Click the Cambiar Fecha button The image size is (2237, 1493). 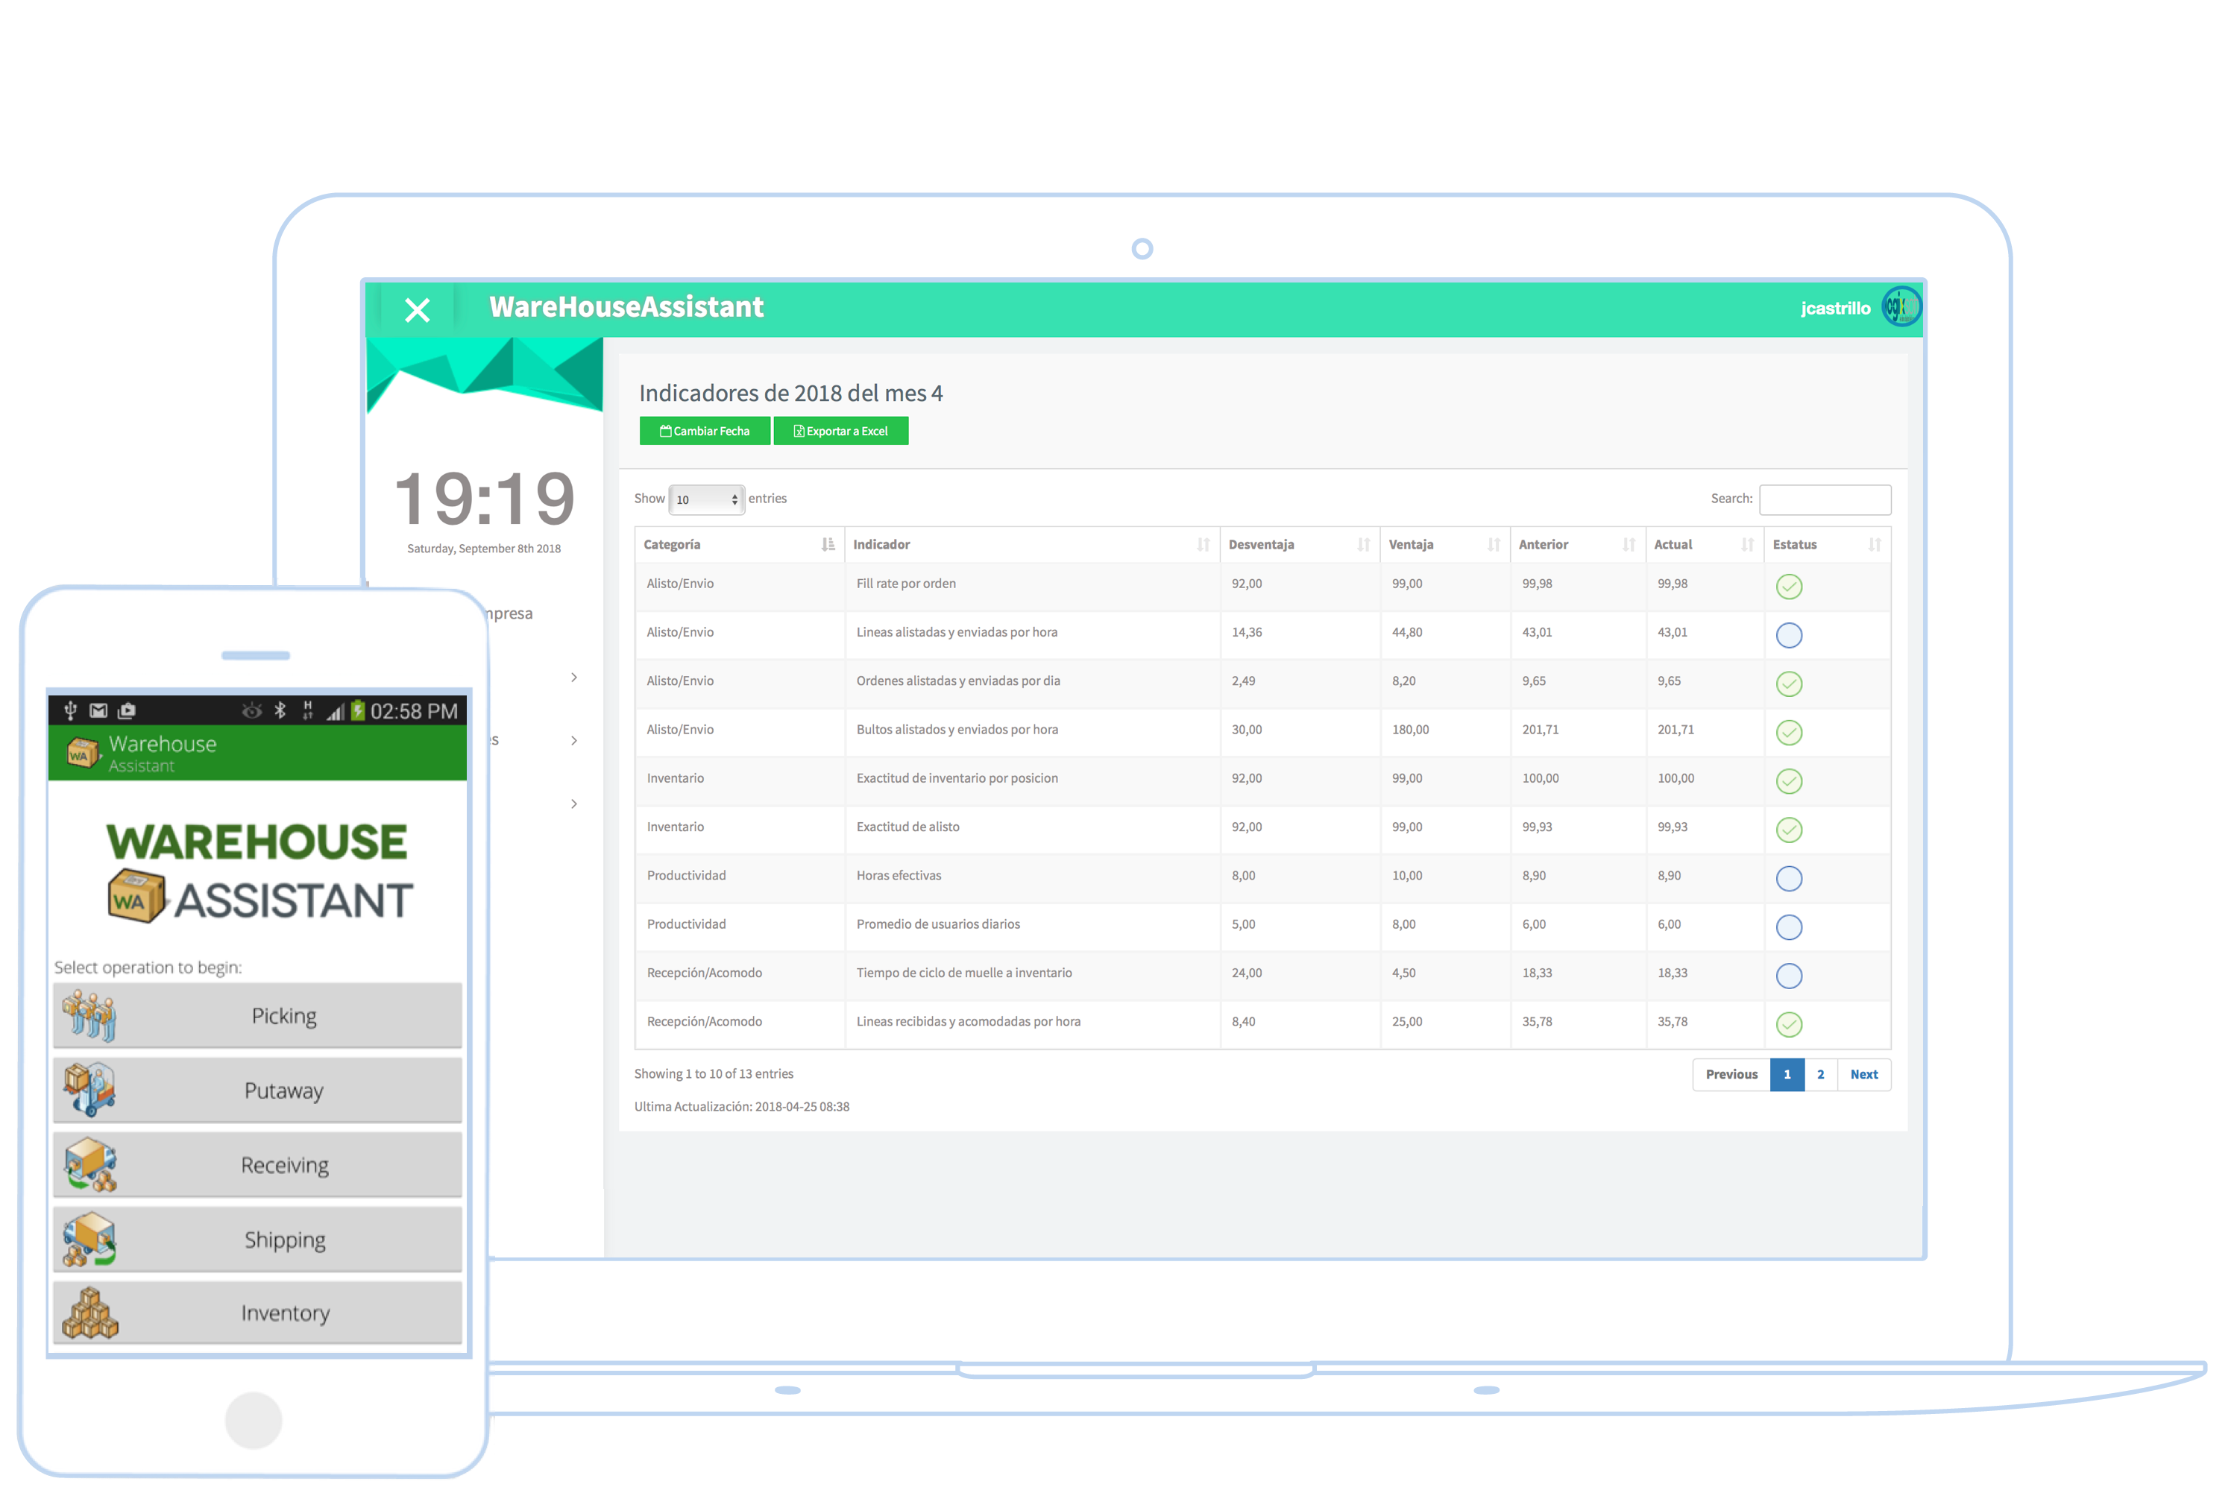point(705,432)
